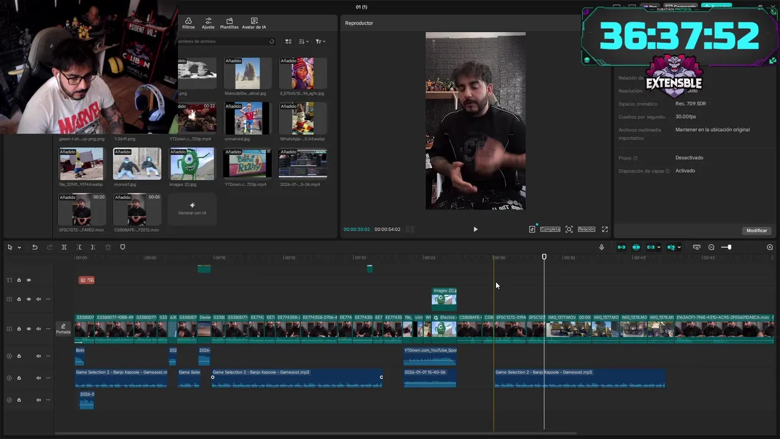Open linkage options dropdown arrow
The width and height of the screenshot is (780, 439).
tap(659, 248)
